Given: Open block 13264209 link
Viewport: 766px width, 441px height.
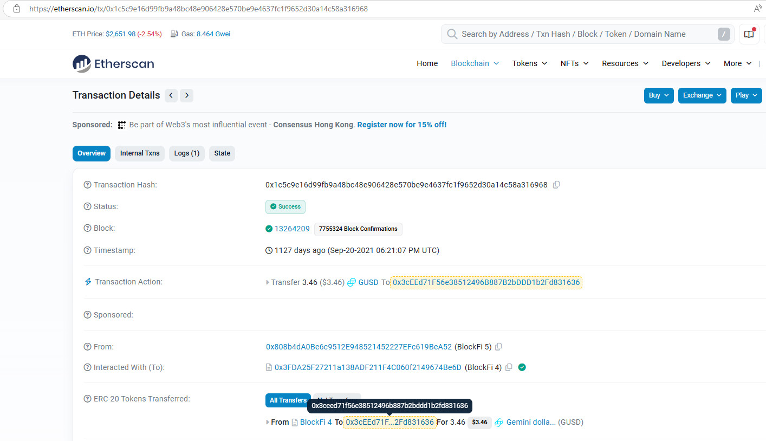Looking at the screenshot, I should coord(292,229).
